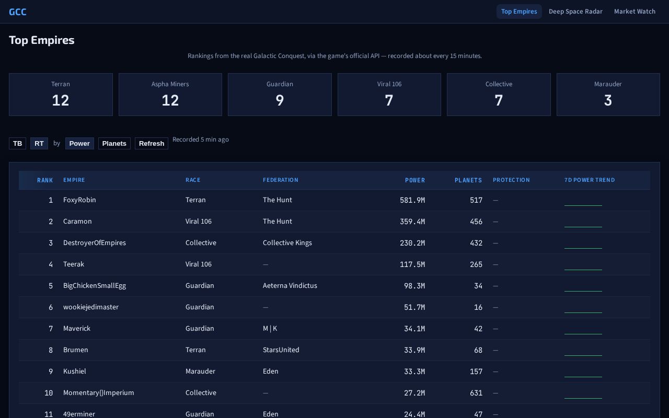Click the Collective race count card
669x418 pixels.
click(499, 95)
